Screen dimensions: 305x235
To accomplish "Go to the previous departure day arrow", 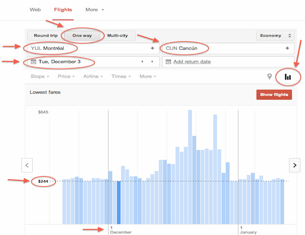I will coord(142,61).
